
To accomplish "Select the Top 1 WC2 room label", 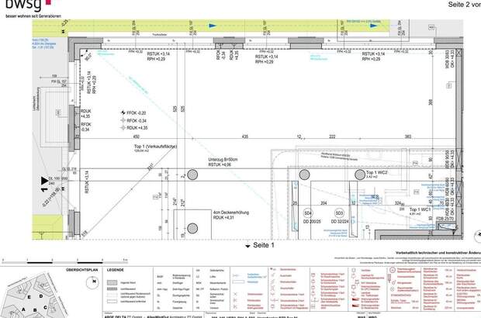I will [x=376, y=173].
